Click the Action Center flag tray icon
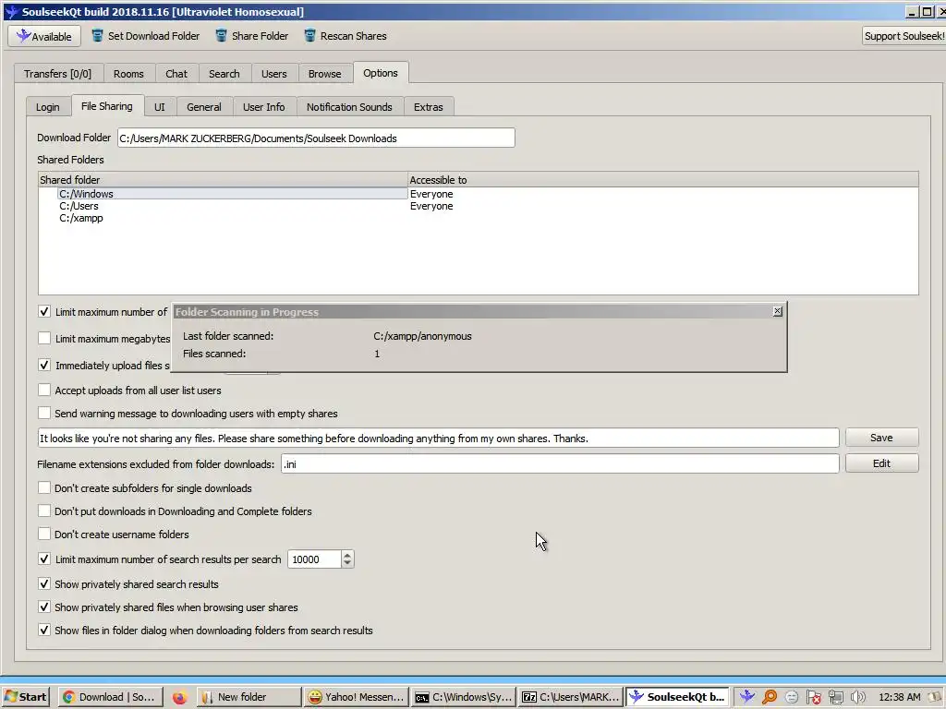This screenshot has width=946, height=709. [813, 697]
